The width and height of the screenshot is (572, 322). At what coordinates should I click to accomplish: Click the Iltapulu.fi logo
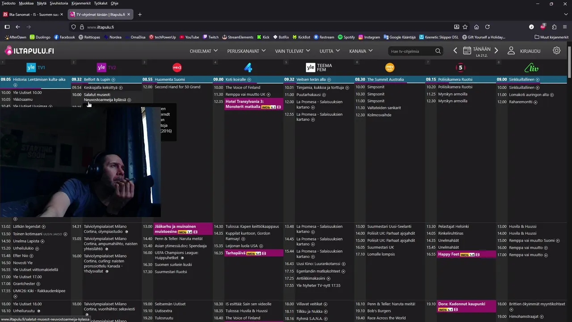pyautogui.click(x=29, y=51)
